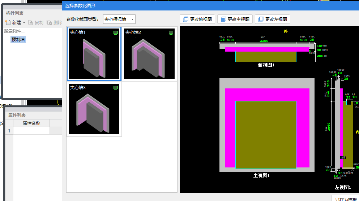359x201 pixels.
Task: Focus the 搜索构件 search field
Action: point(32,31)
